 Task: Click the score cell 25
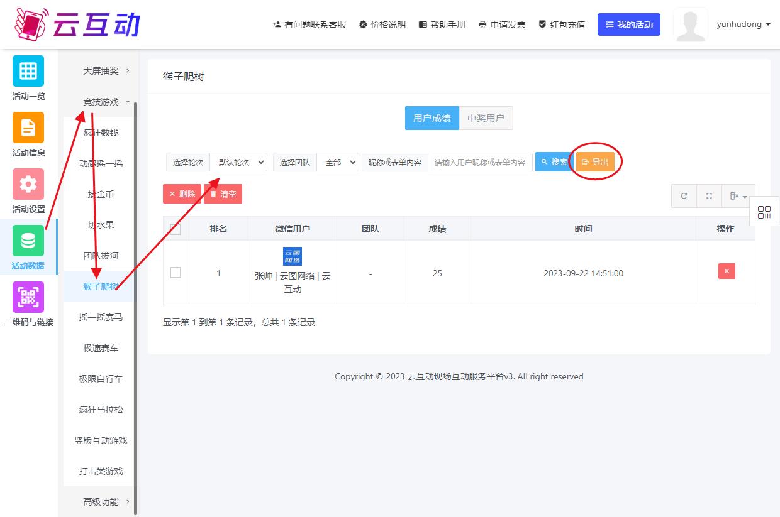(437, 273)
